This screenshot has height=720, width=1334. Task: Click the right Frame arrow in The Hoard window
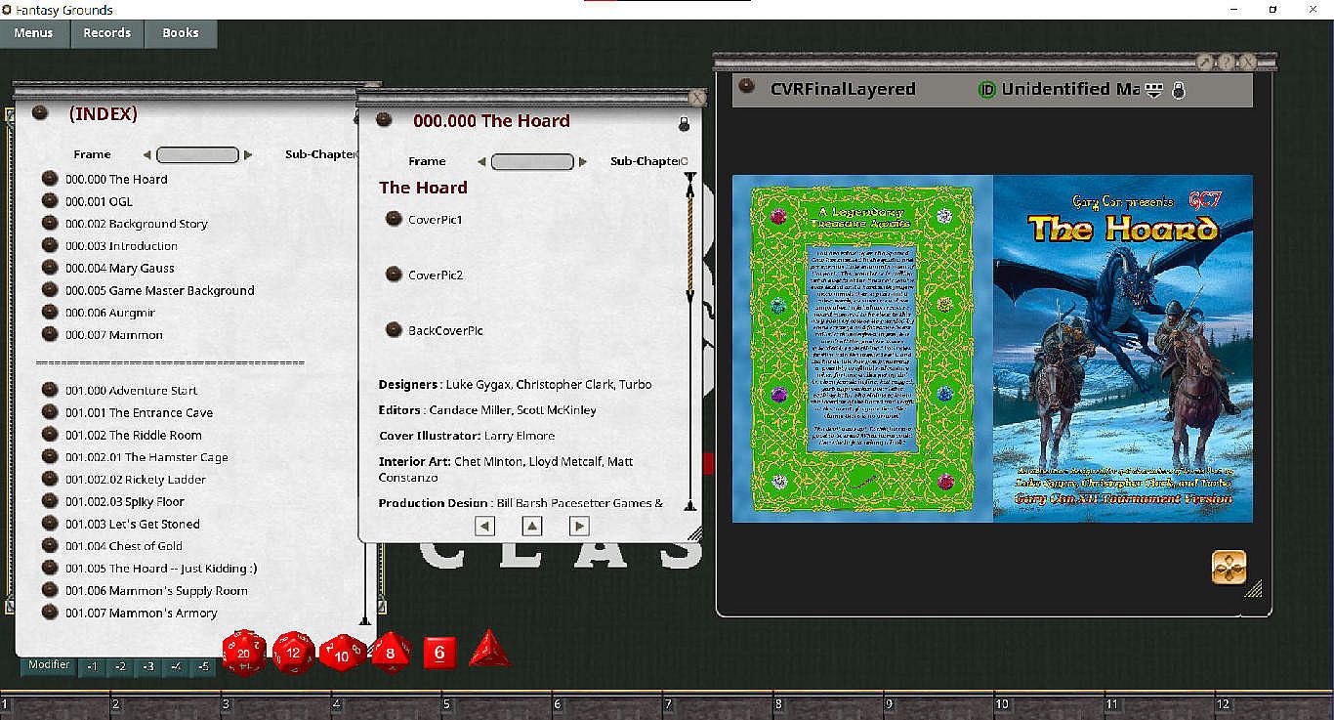pos(583,161)
